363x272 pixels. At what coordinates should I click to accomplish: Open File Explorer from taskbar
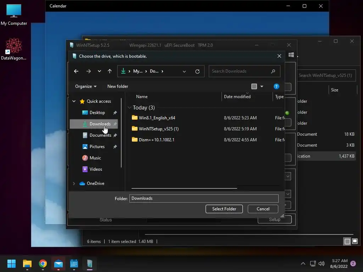[27, 263]
